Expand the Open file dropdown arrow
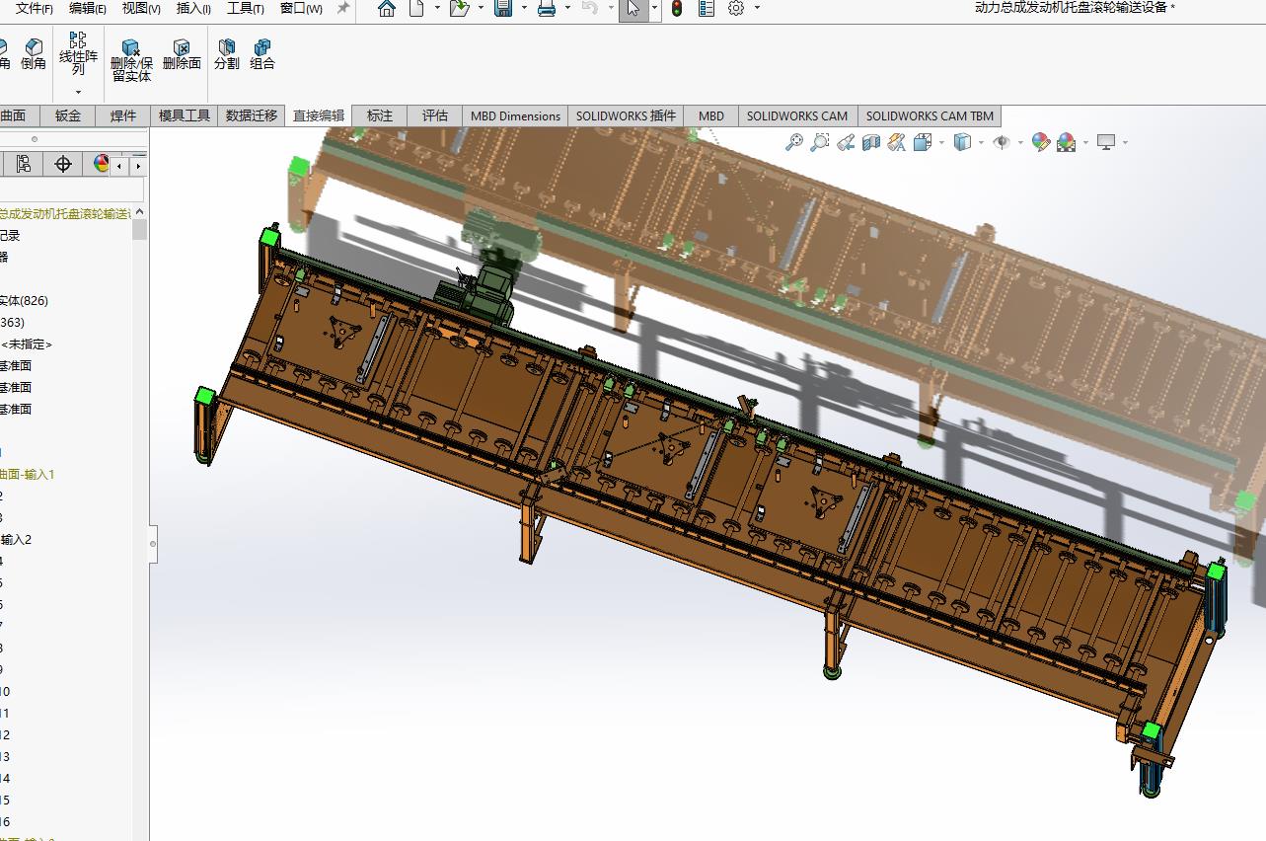This screenshot has height=841, width=1266. click(x=481, y=8)
